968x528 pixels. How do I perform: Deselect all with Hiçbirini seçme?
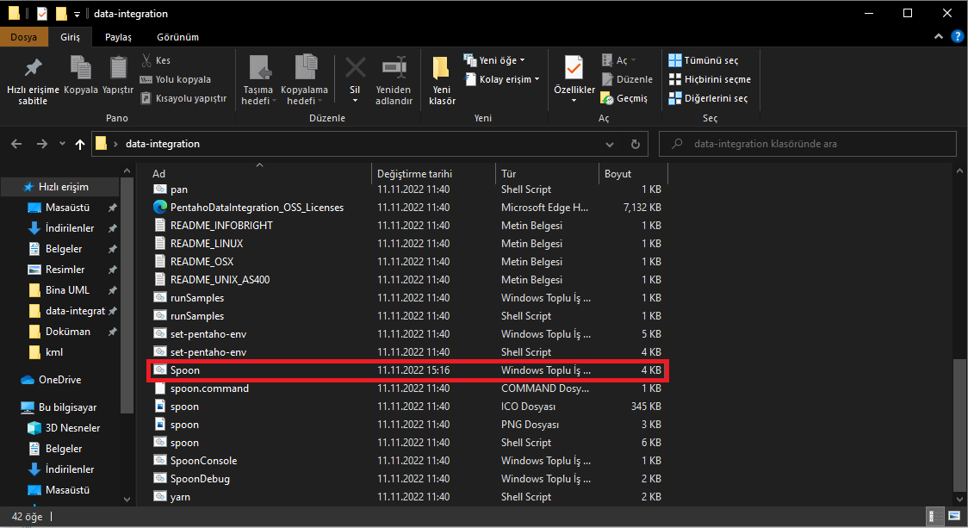tap(710, 79)
